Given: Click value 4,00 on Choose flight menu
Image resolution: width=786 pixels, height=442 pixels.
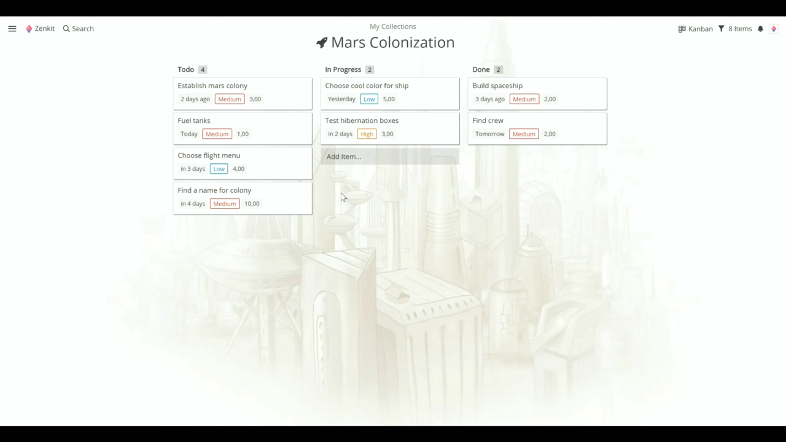Looking at the screenshot, I should 239,169.
